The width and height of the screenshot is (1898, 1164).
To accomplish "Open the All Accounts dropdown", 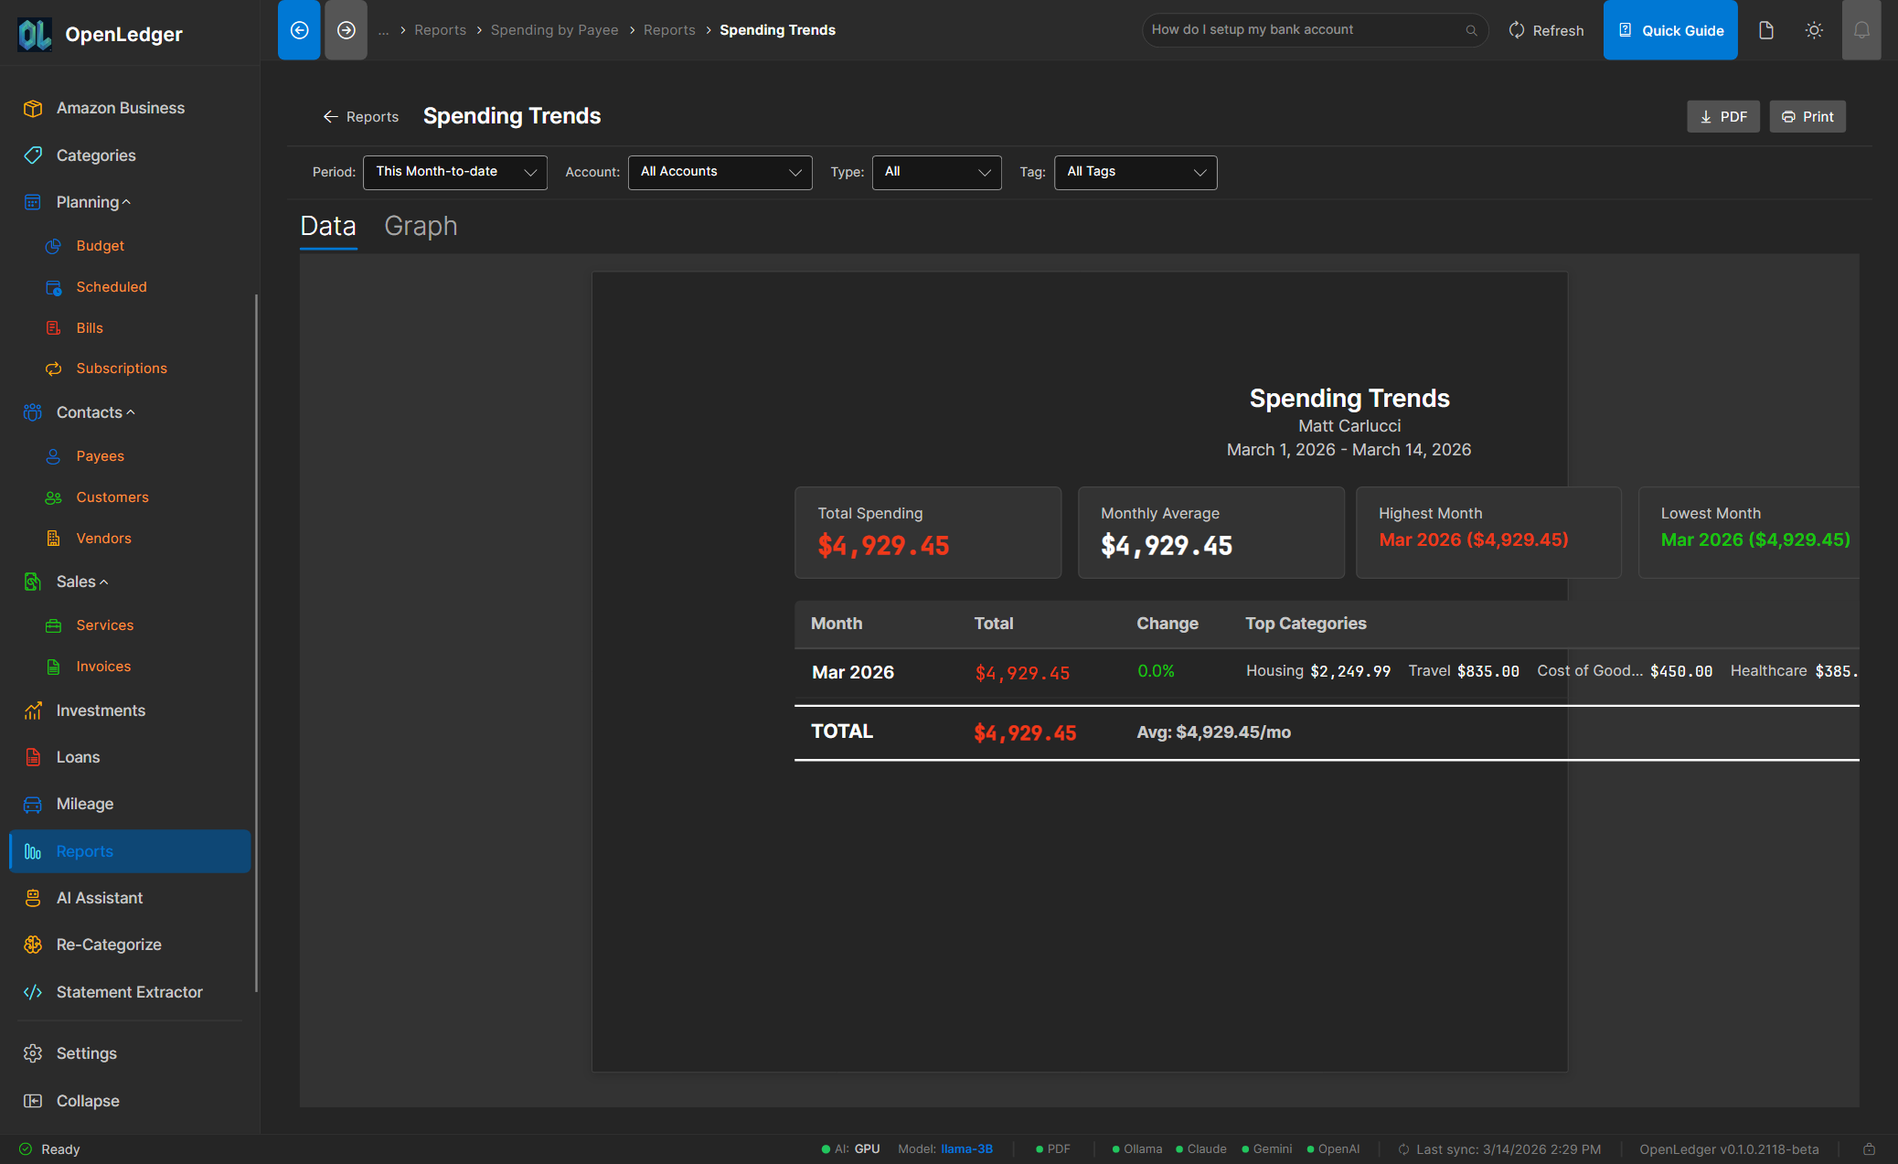I will click(720, 172).
